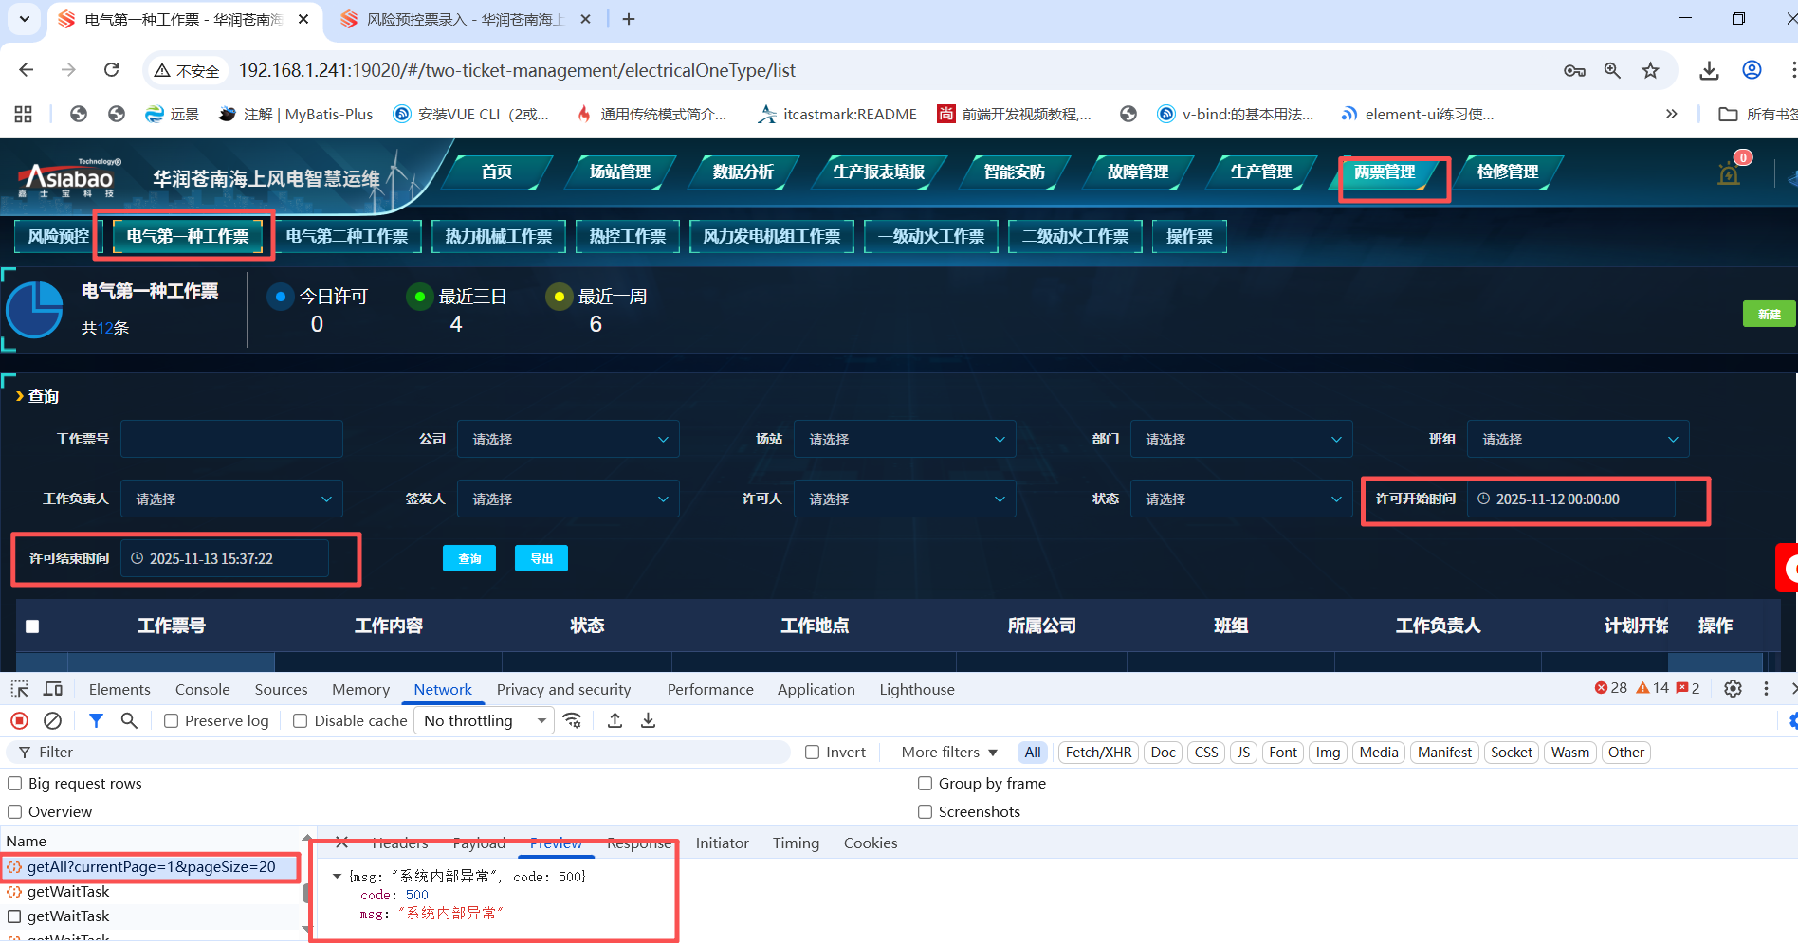This screenshot has width=1798, height=943.
Task: Switch to the Console tab
Action: point(202,689)
